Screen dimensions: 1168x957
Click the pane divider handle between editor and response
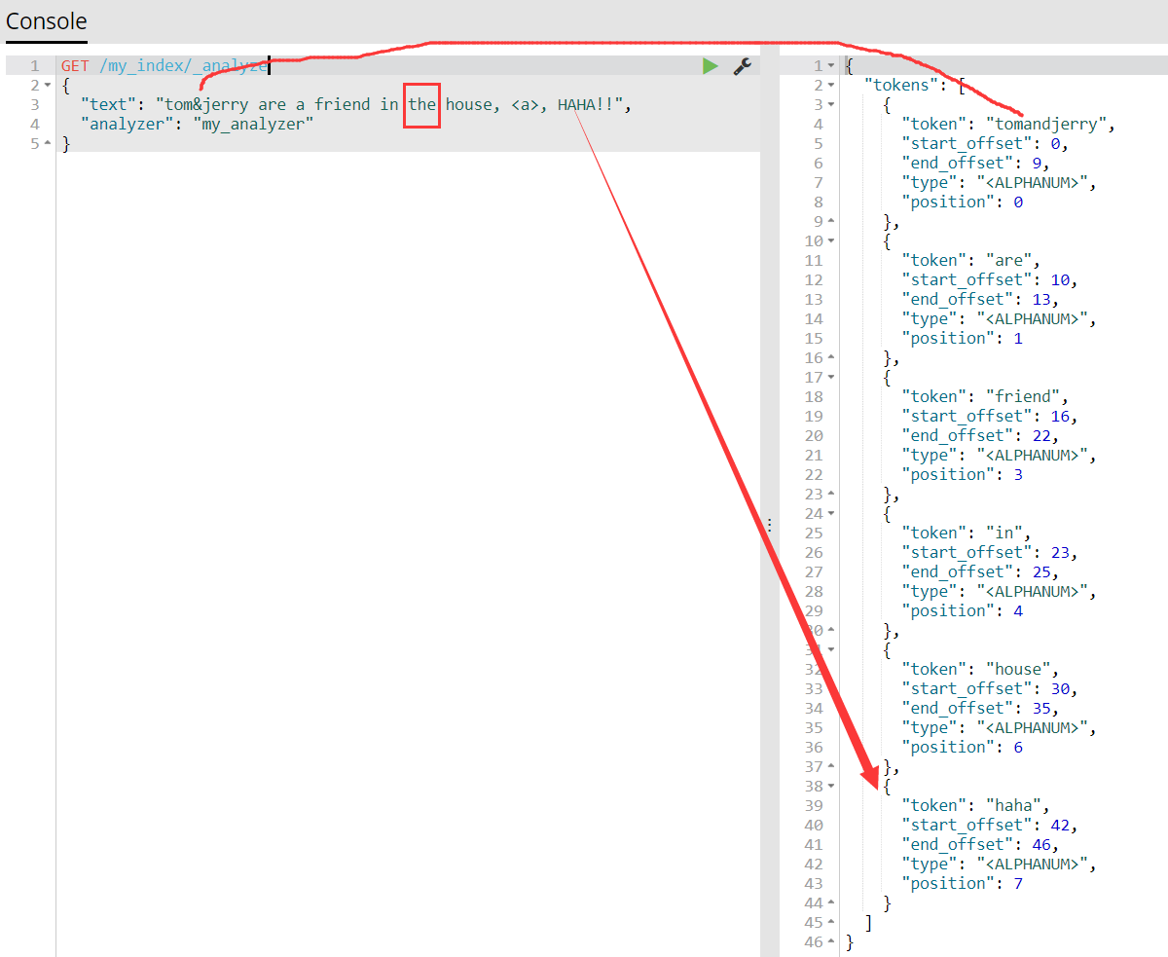pyautogui.click(x=769, y=524)
